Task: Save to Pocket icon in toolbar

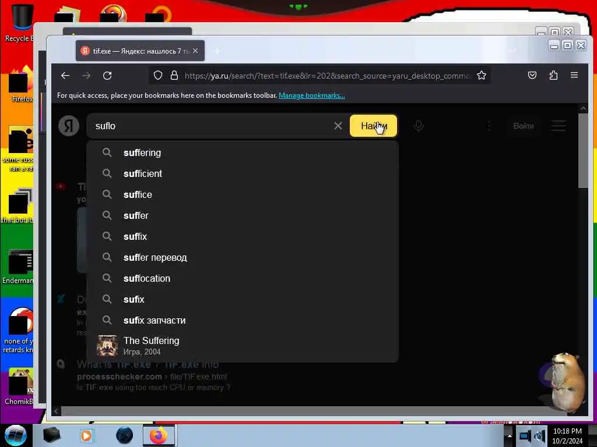Action: coord(532,75)
